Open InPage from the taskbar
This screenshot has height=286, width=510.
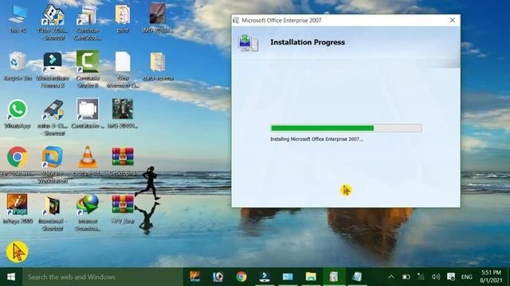point(195,276)
